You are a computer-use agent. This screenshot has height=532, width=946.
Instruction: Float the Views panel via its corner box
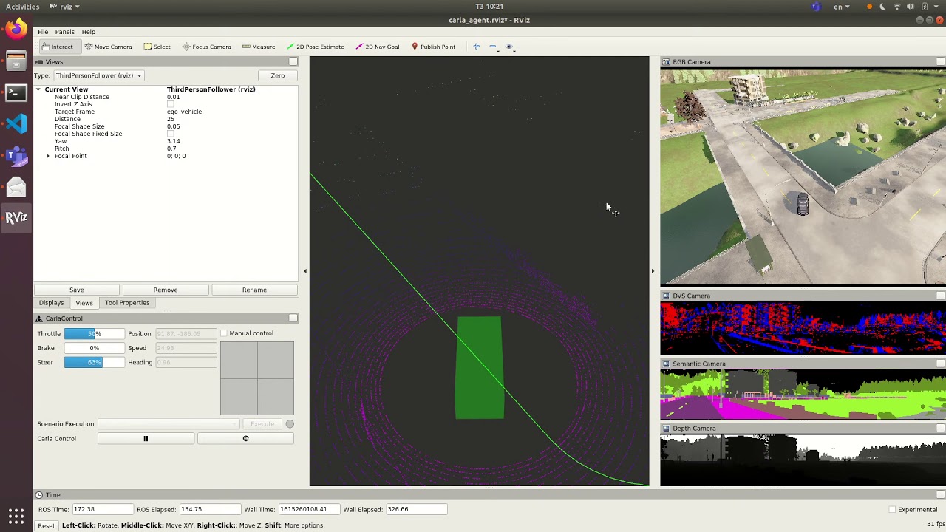click(293, 62)
